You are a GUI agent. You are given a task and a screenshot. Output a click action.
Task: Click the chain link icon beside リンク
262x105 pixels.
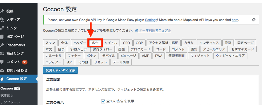point(2,28)
